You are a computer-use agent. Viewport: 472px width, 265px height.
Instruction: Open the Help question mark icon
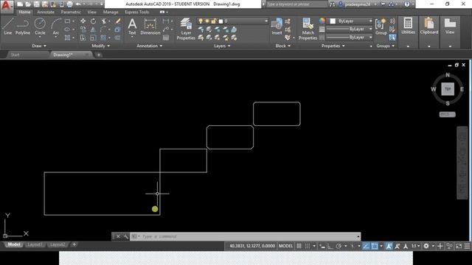pyautogui.click(x=406, y=4)
